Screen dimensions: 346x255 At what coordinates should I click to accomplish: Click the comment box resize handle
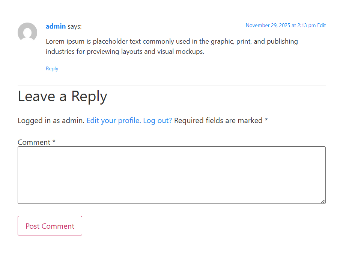pos(323,201)
